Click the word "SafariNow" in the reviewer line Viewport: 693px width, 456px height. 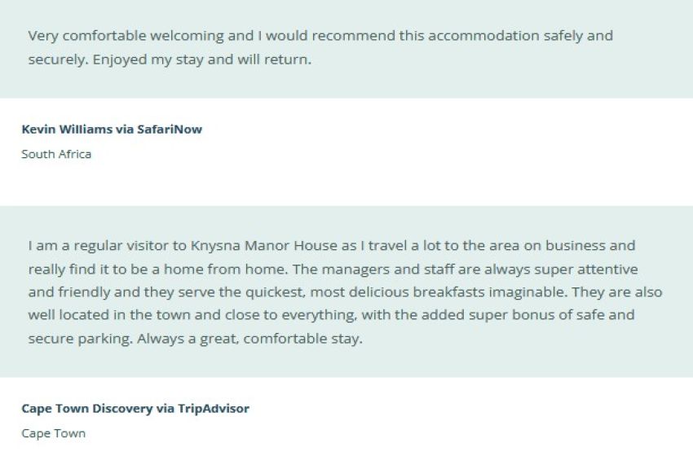click(171, 129)
